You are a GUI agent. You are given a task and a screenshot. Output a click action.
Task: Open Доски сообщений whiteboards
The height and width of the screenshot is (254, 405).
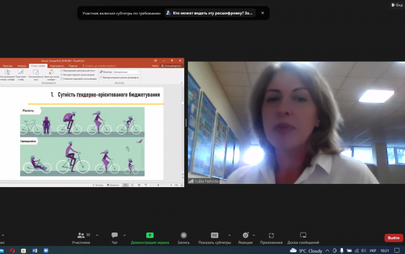click(x=303, y=236)
